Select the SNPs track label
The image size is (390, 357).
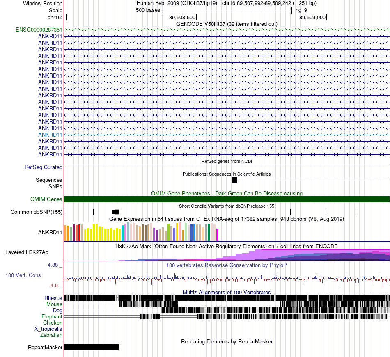(55, 186)
